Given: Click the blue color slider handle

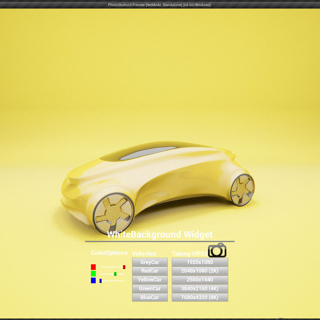Looking at the screenshot, I should 100,281.
